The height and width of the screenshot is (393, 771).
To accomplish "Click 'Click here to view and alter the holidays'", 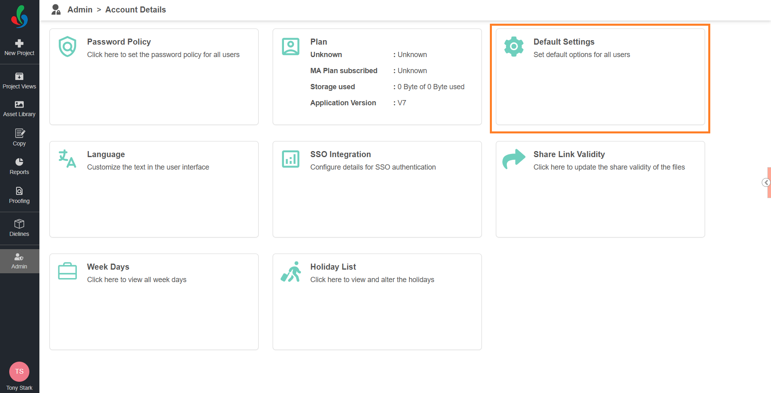I will coord(372,280).
